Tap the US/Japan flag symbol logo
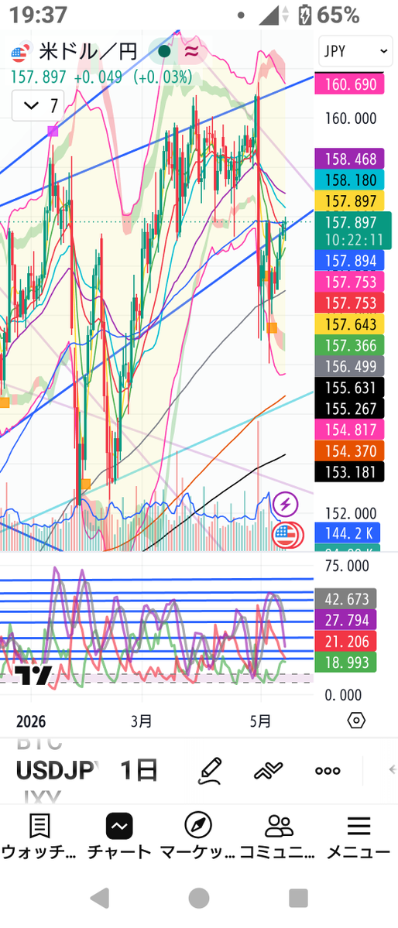 pos(22,53)
